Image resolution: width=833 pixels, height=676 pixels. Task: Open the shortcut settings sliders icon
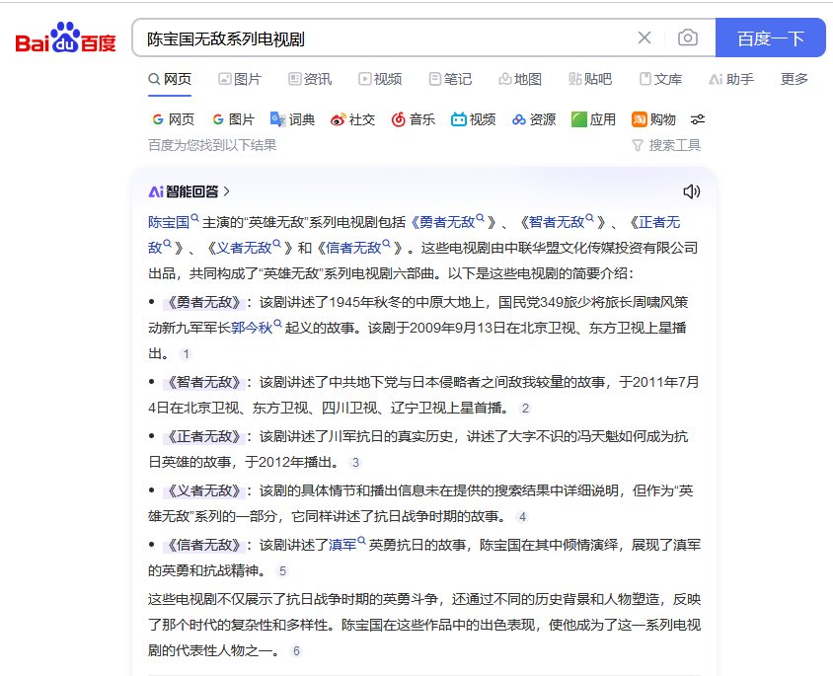coord(698,119)
